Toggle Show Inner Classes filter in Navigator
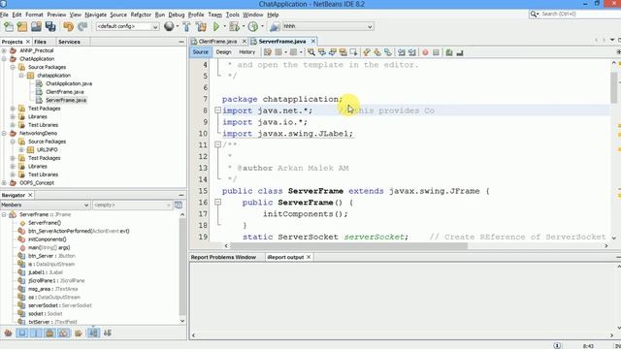The width and height of the screenshot is (621, 349). 63,333
